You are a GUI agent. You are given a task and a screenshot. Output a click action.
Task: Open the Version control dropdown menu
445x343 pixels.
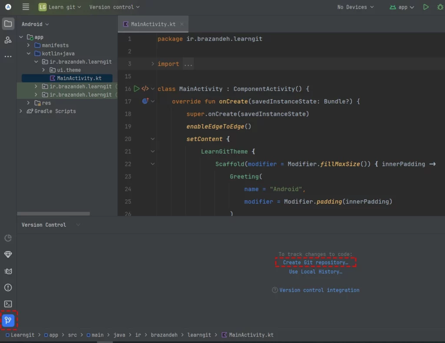[114, 7]
